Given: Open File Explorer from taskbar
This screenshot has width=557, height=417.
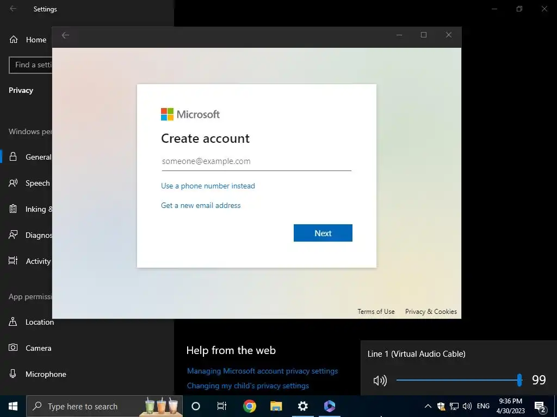Looking at the screenshot, I should coord(276,406).
